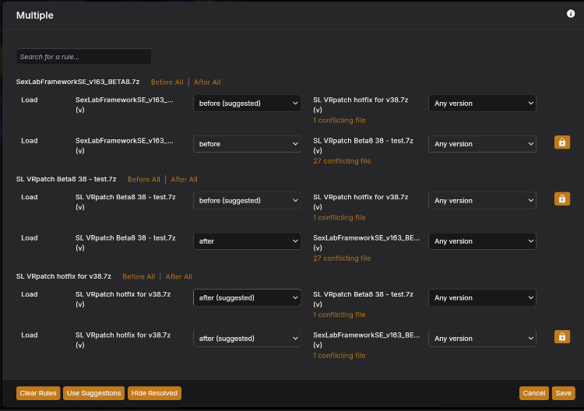Click '1 conflicting file' in hotfix after Beta8 rule
The image size is (584, 411).
pyautogui.click(x=339, y=314)
